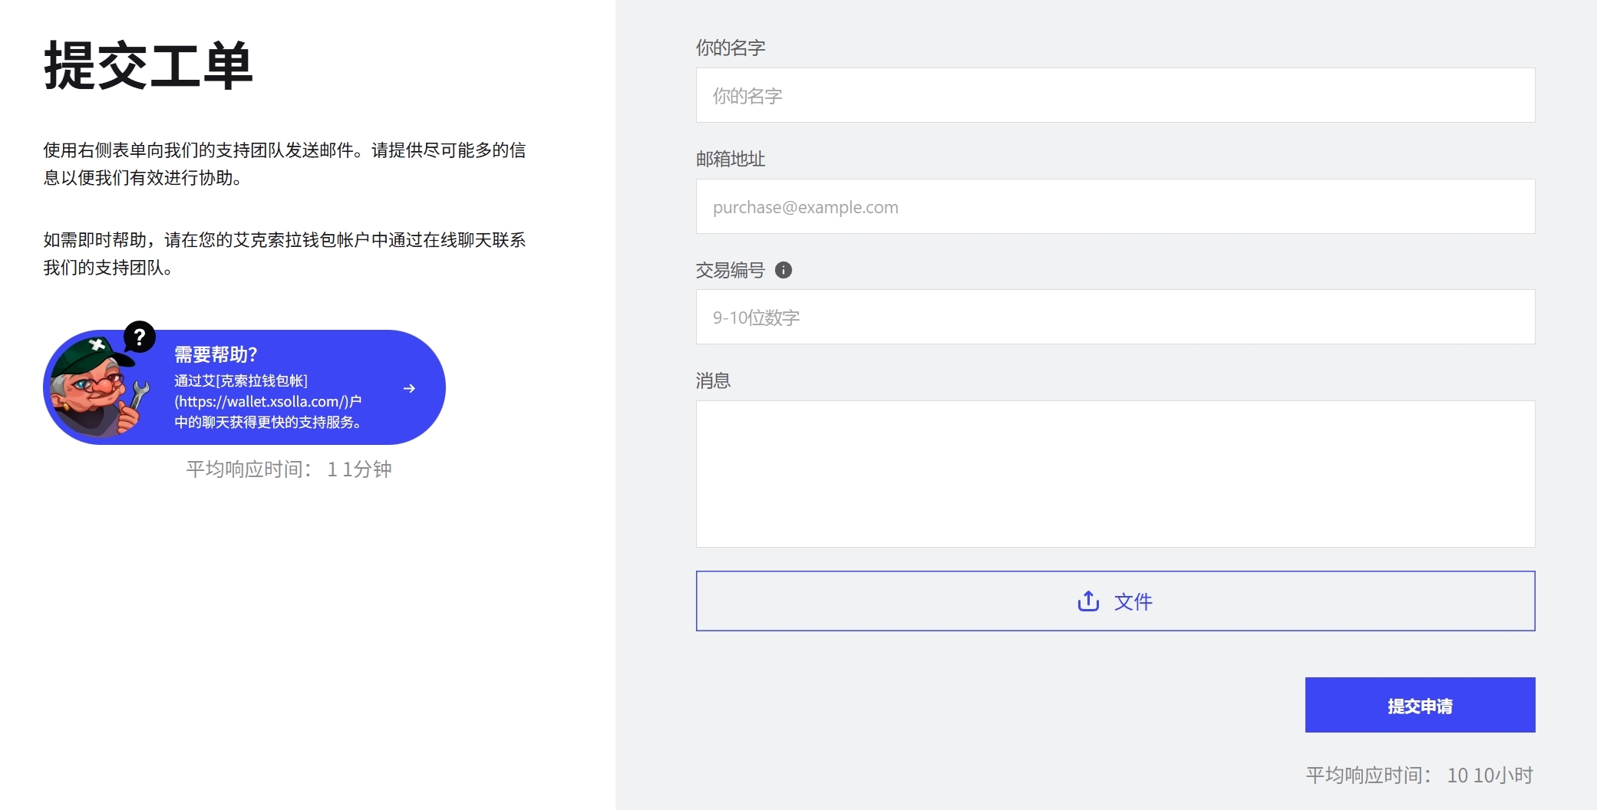Viewport: 1597px width, 810px height.
Task: Click the 提交工单 page heading
Action: [148, 66]
